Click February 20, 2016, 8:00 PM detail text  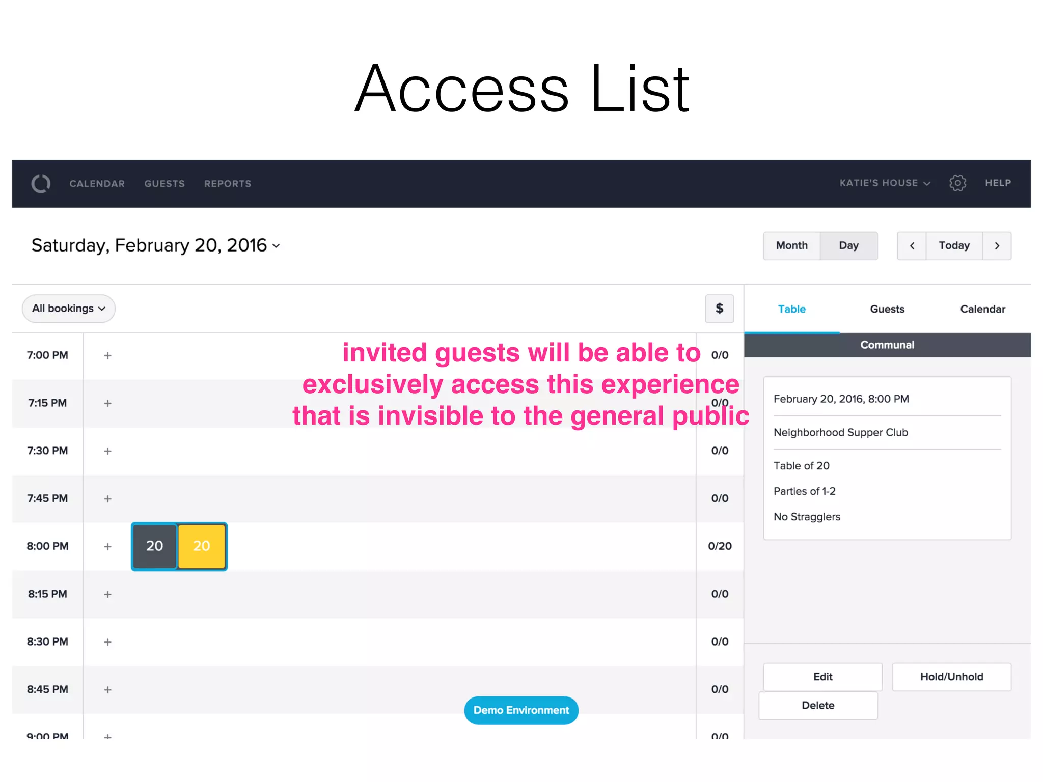pyautogui.click(x=841, y=399)
